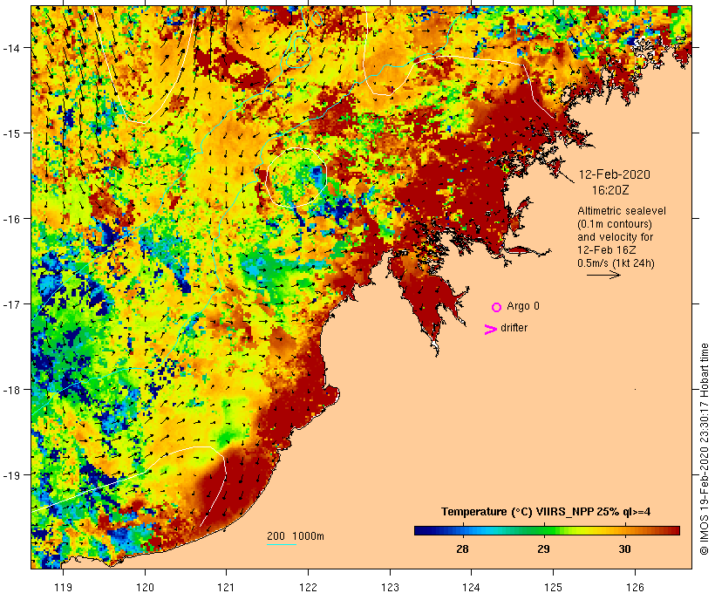Click the cold blue eddy core near 122E 15.5S

pos(316,174)
